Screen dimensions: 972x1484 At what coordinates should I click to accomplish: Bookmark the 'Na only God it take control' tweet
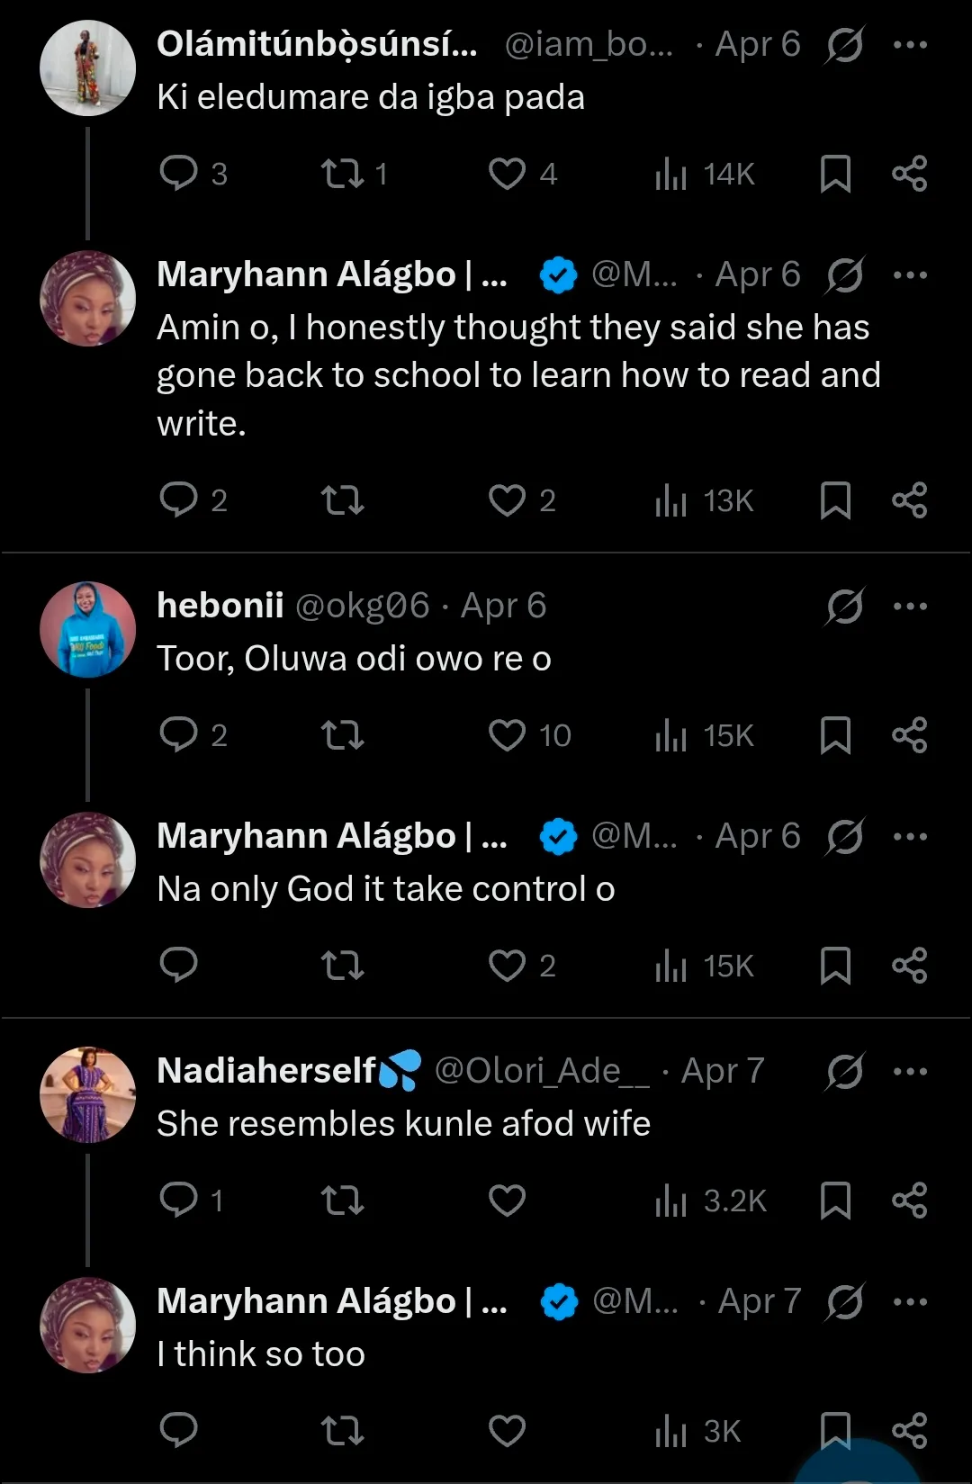coord(835,966)
